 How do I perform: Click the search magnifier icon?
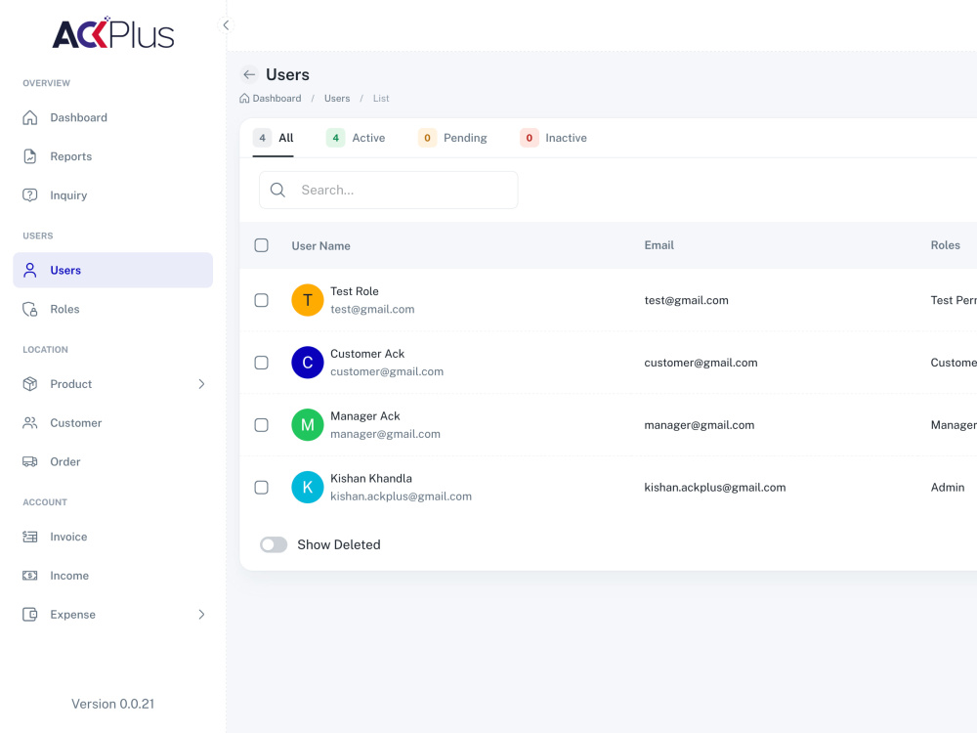[277, 190]
